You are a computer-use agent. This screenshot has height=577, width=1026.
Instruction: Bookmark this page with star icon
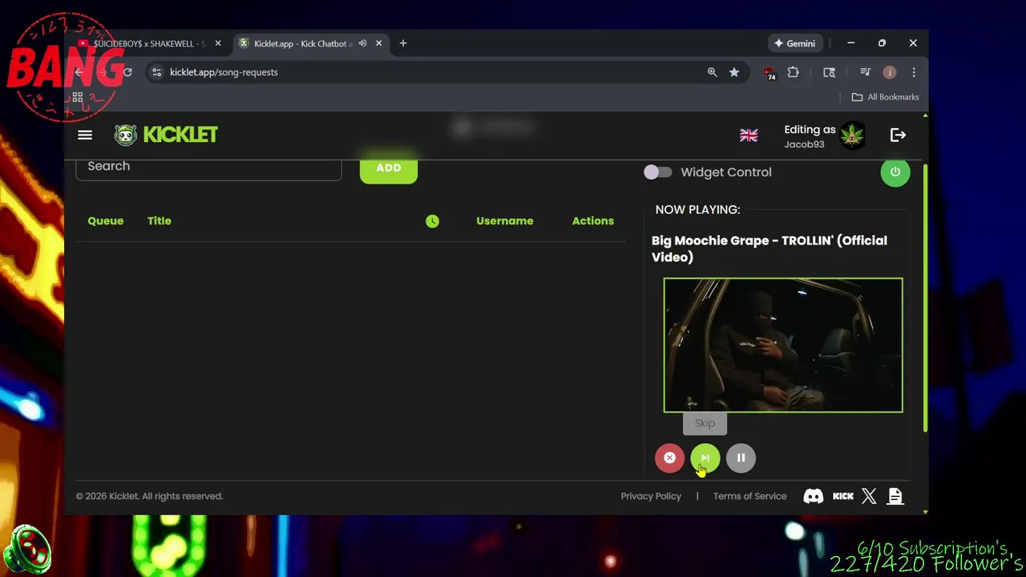[x=734, y=72]
